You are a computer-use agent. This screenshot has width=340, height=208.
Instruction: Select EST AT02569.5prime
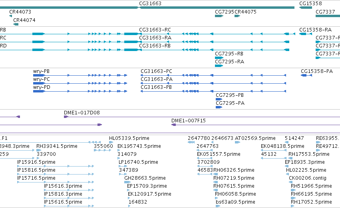pos(255,138)
